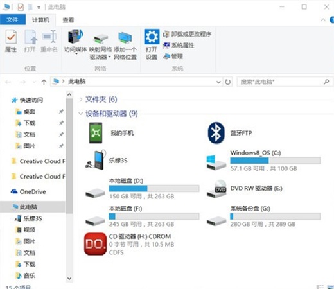
Task: Click the search magnifier icon
Action: coord(326,82)
